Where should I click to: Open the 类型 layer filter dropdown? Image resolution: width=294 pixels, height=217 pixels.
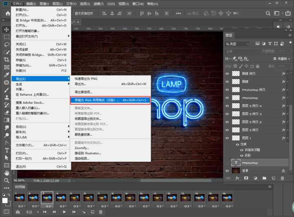point(237,44)
